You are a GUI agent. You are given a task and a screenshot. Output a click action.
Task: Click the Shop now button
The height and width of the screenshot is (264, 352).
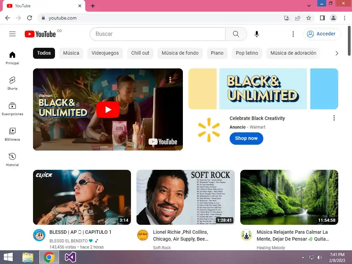(246, 138)
